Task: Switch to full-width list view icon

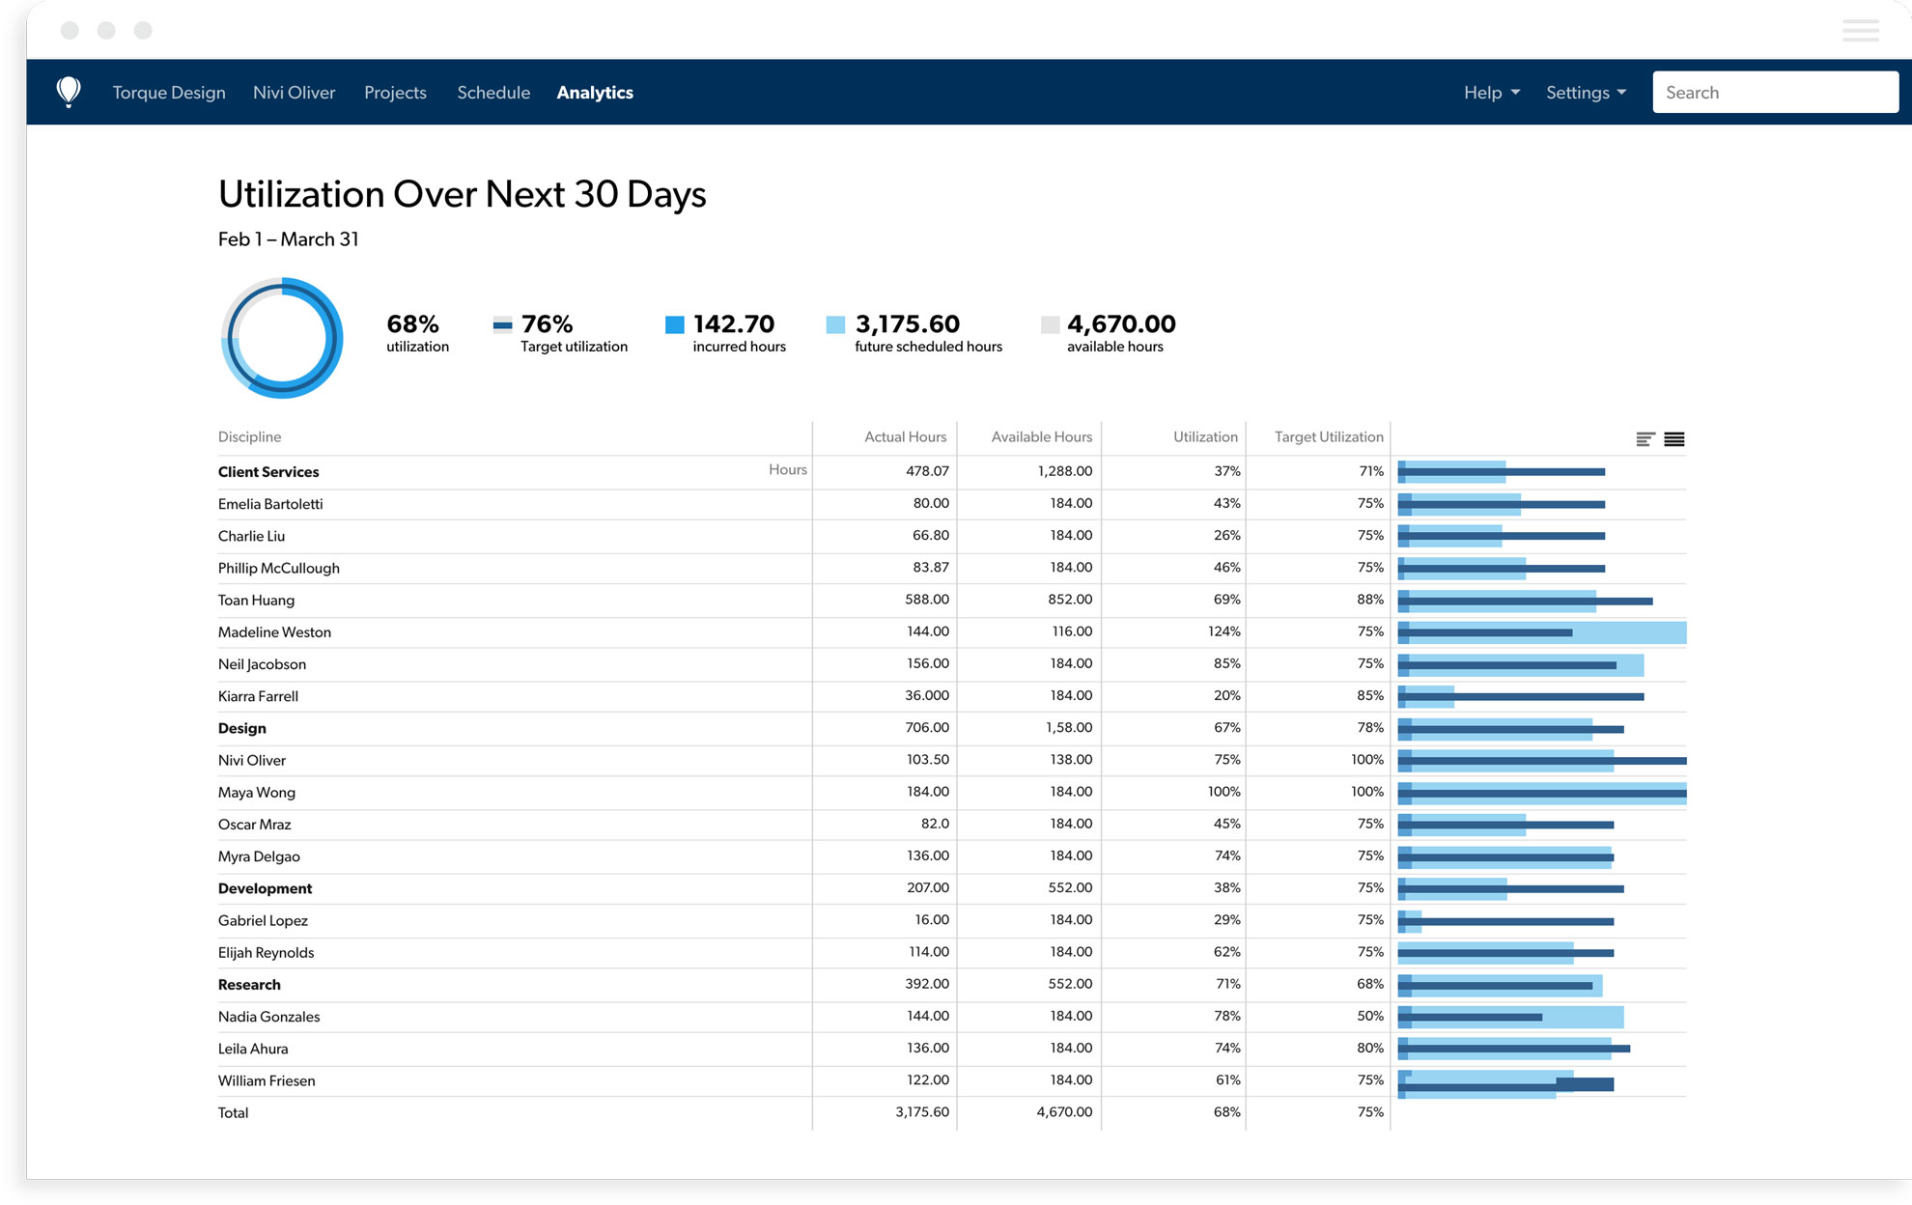Action: pos(1674,439)
